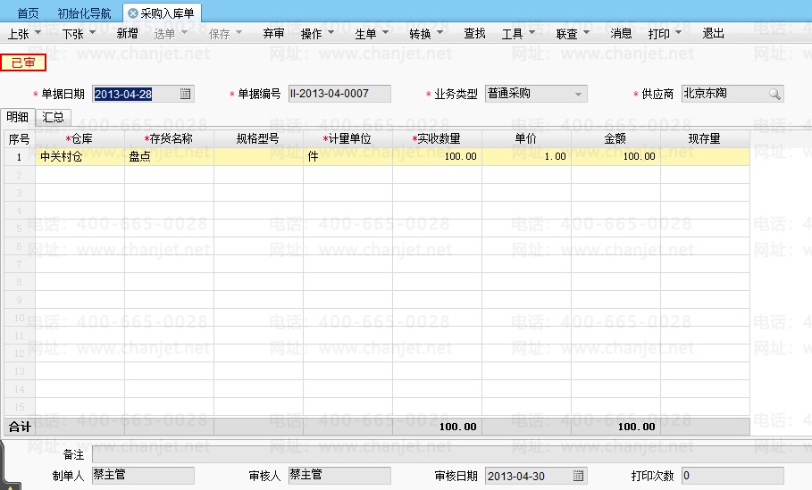Close the 采购入库单 tab with its x icon

pos(132,13)
